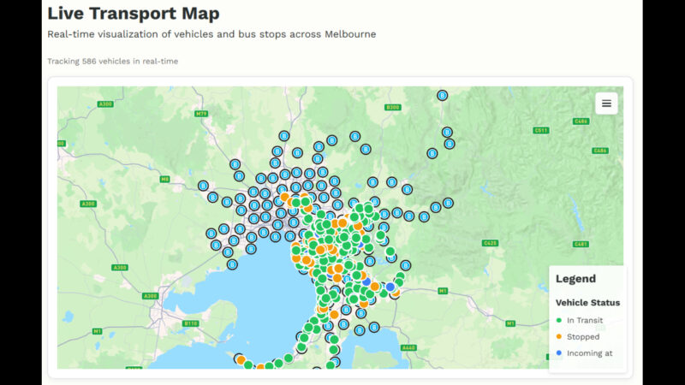Select the "Stopped" legend label
Viewport: 685px width, 385px height.
(583, 337)
